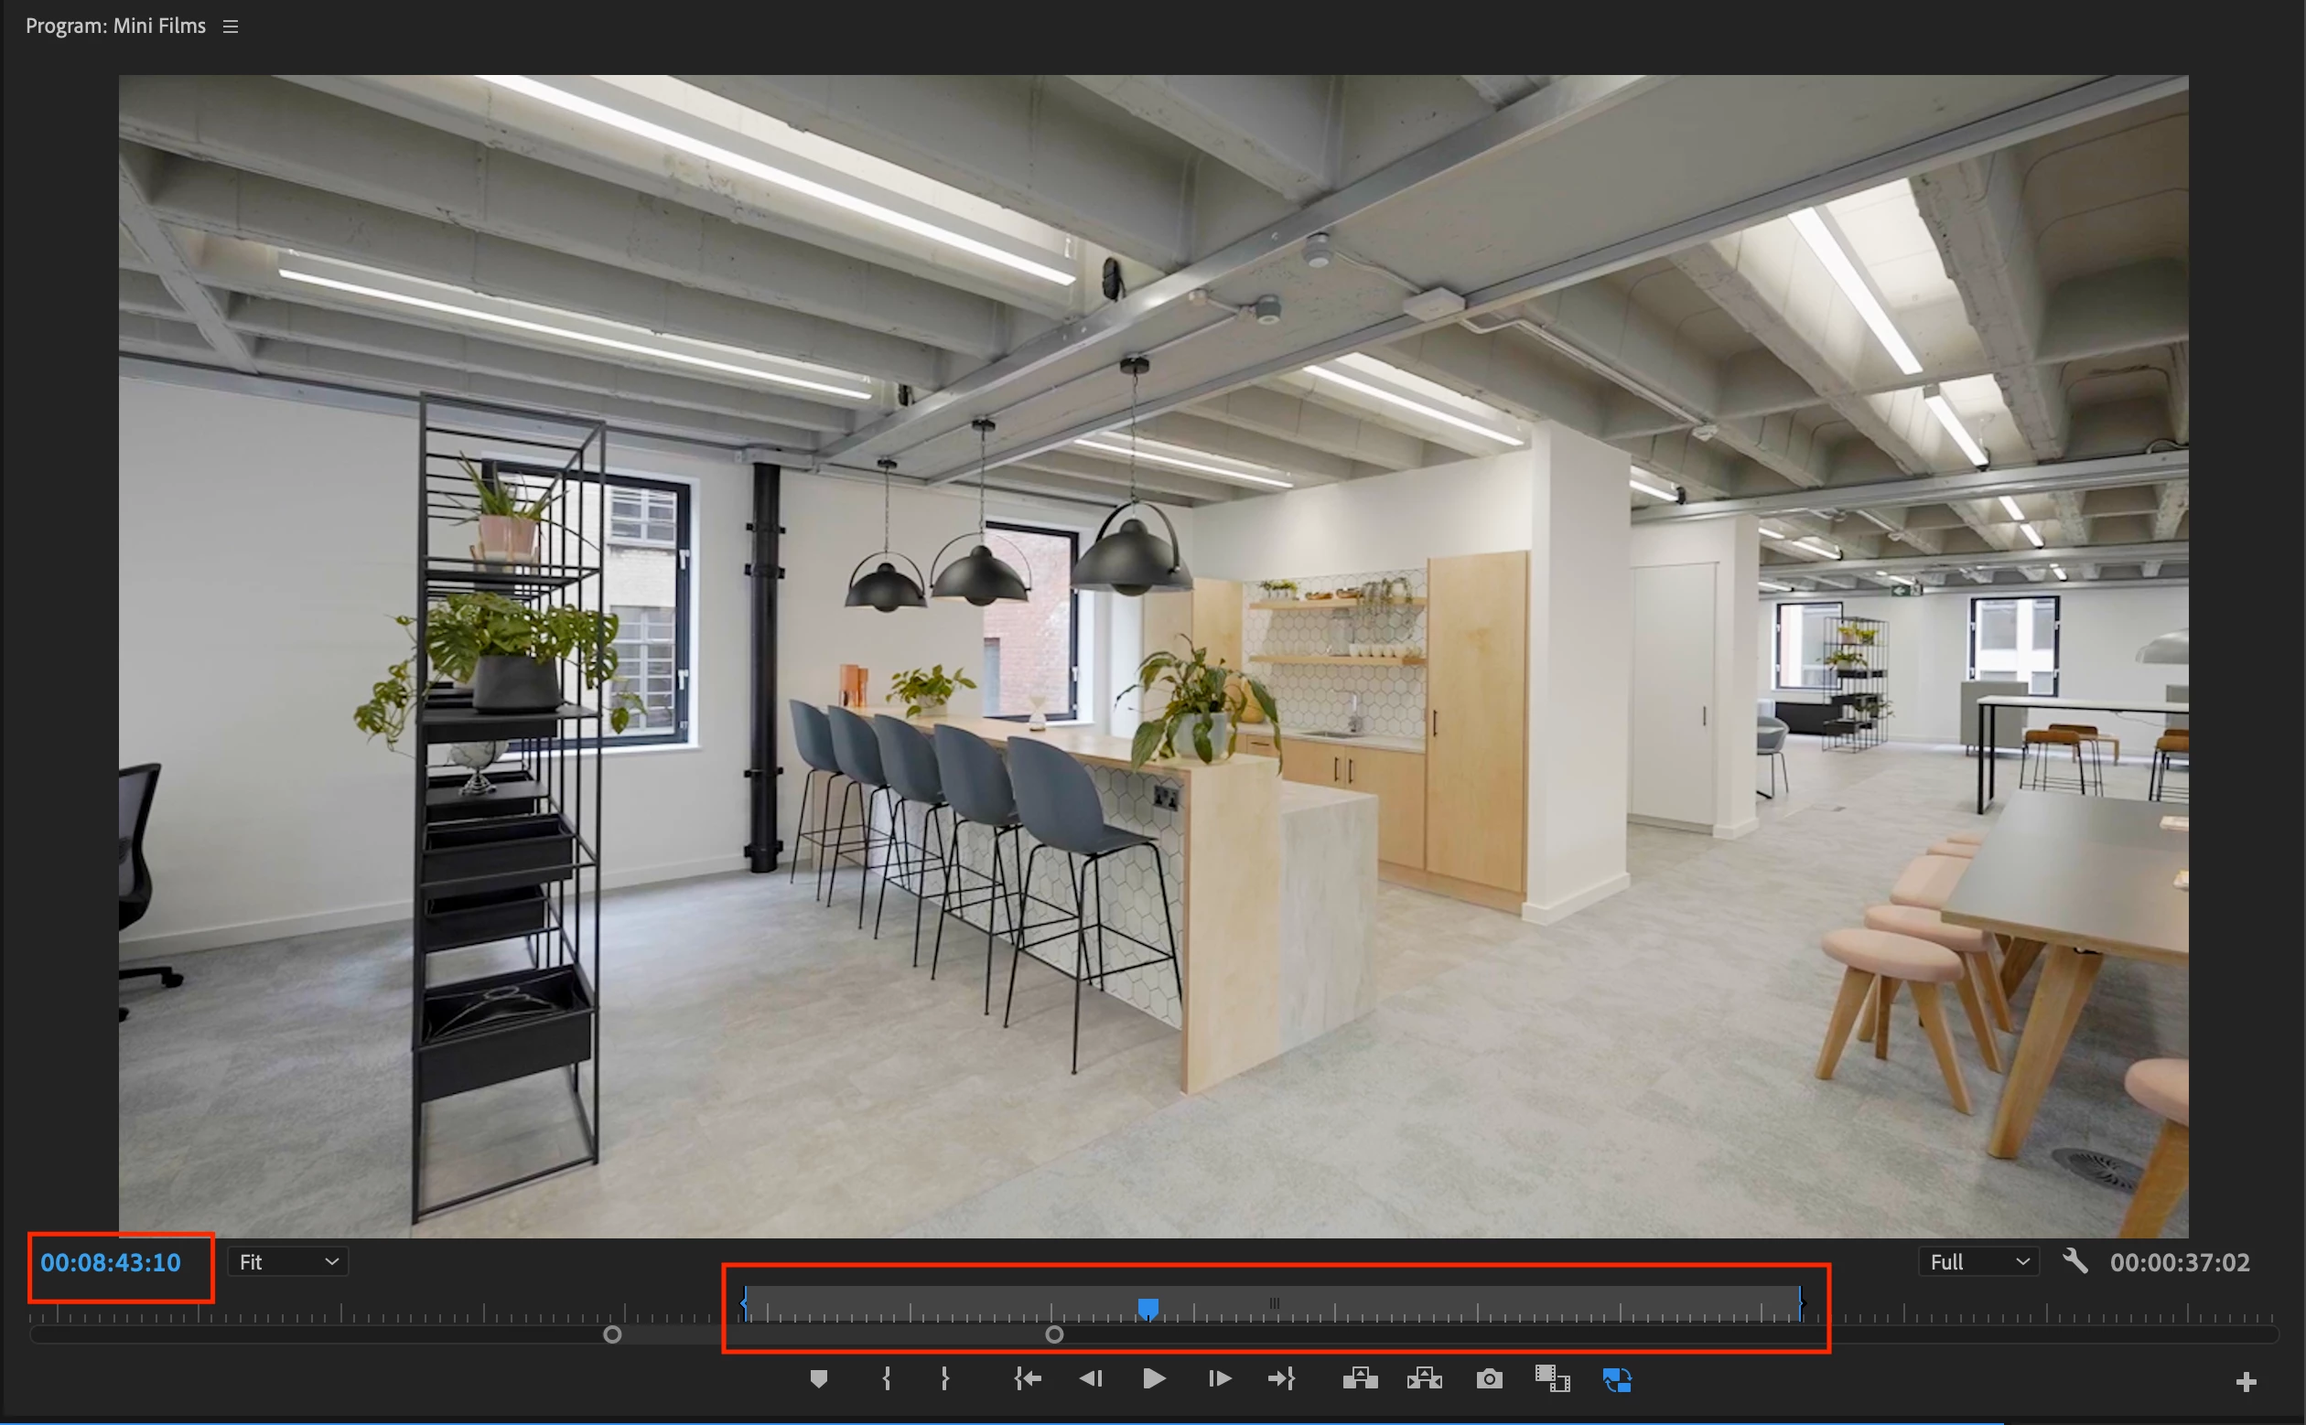Go to Out point

pos(1281,1379)
